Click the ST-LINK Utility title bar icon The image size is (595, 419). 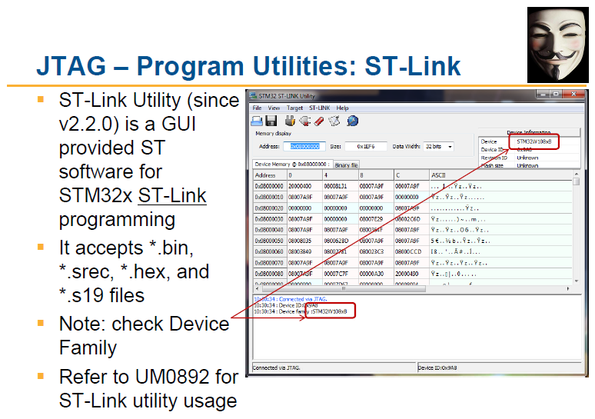[x=253, y=95]
